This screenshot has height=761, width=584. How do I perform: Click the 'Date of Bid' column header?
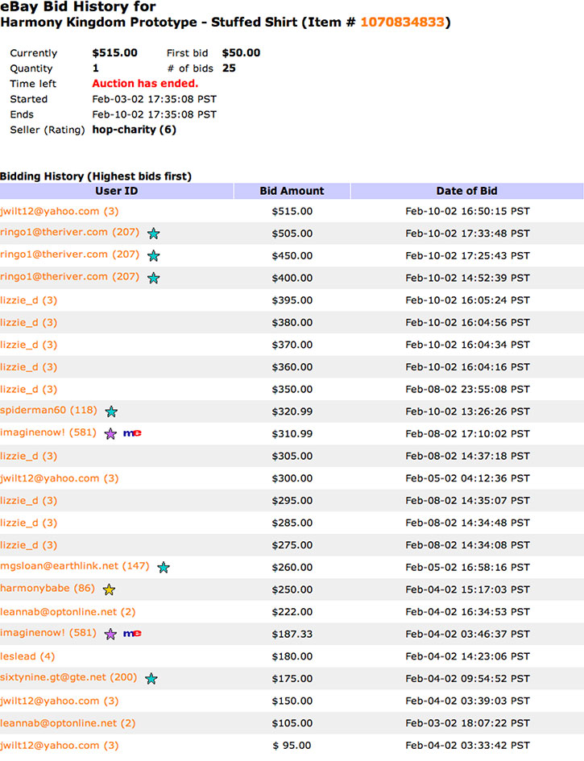click(x=467, y=191)
